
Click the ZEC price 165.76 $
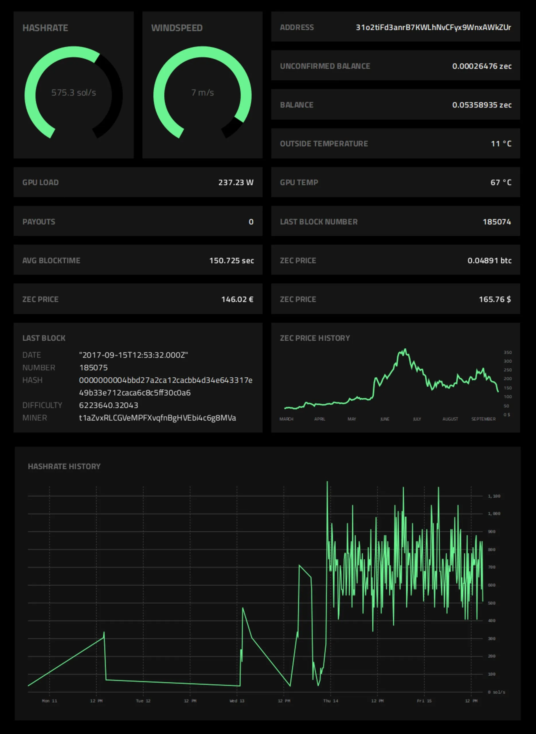(495, 299)
